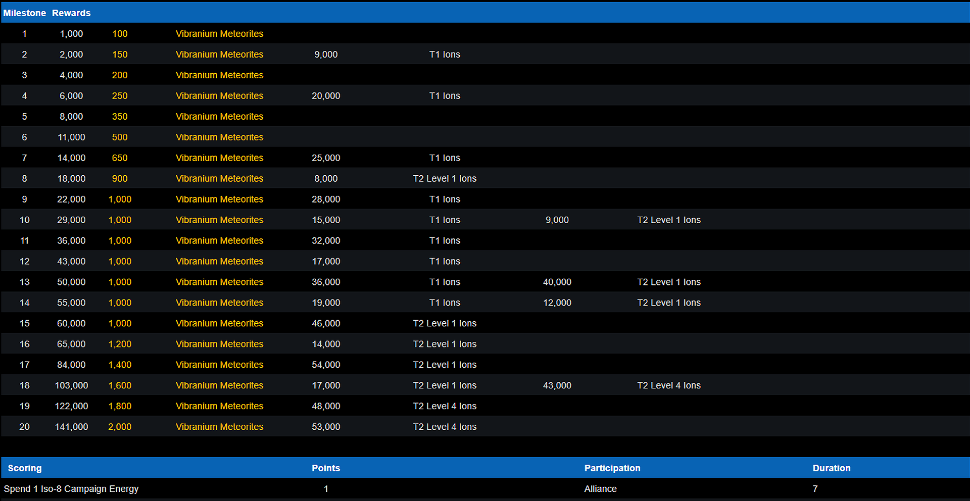970x501 pixels.
Task: Click the 9,000 T2 Level 1 Ions amount in milestone 10
Action: click(557, 220)
